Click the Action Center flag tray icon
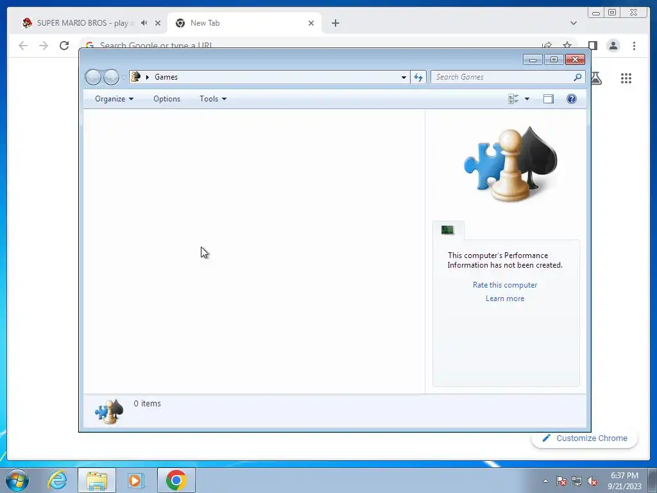Screen dimensions: 657x493 561,481
